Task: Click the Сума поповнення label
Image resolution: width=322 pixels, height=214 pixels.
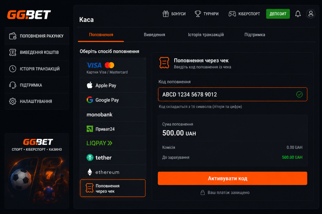Action: point(177,124)
